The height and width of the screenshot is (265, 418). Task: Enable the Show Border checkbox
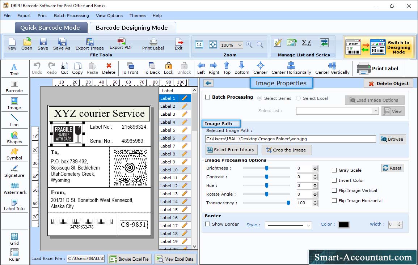click(208, 224)
